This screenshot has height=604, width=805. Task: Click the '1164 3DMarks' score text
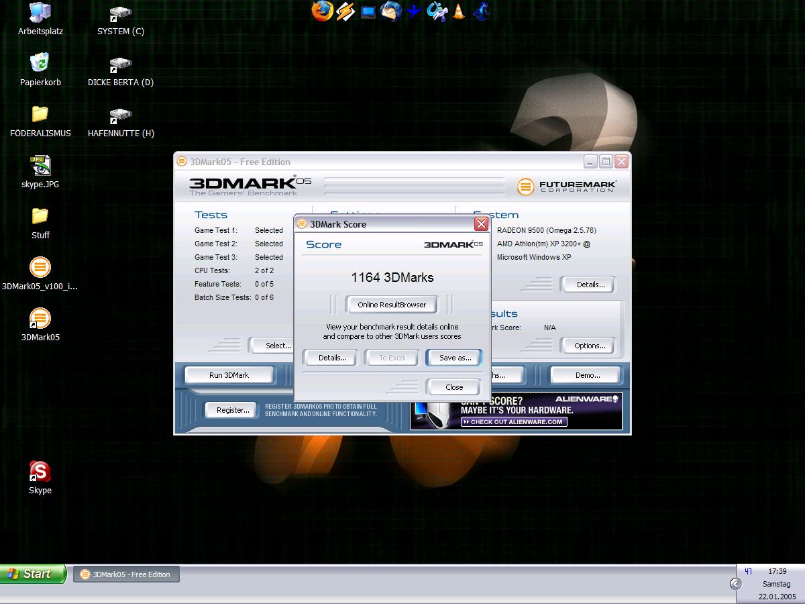[392, 277]
